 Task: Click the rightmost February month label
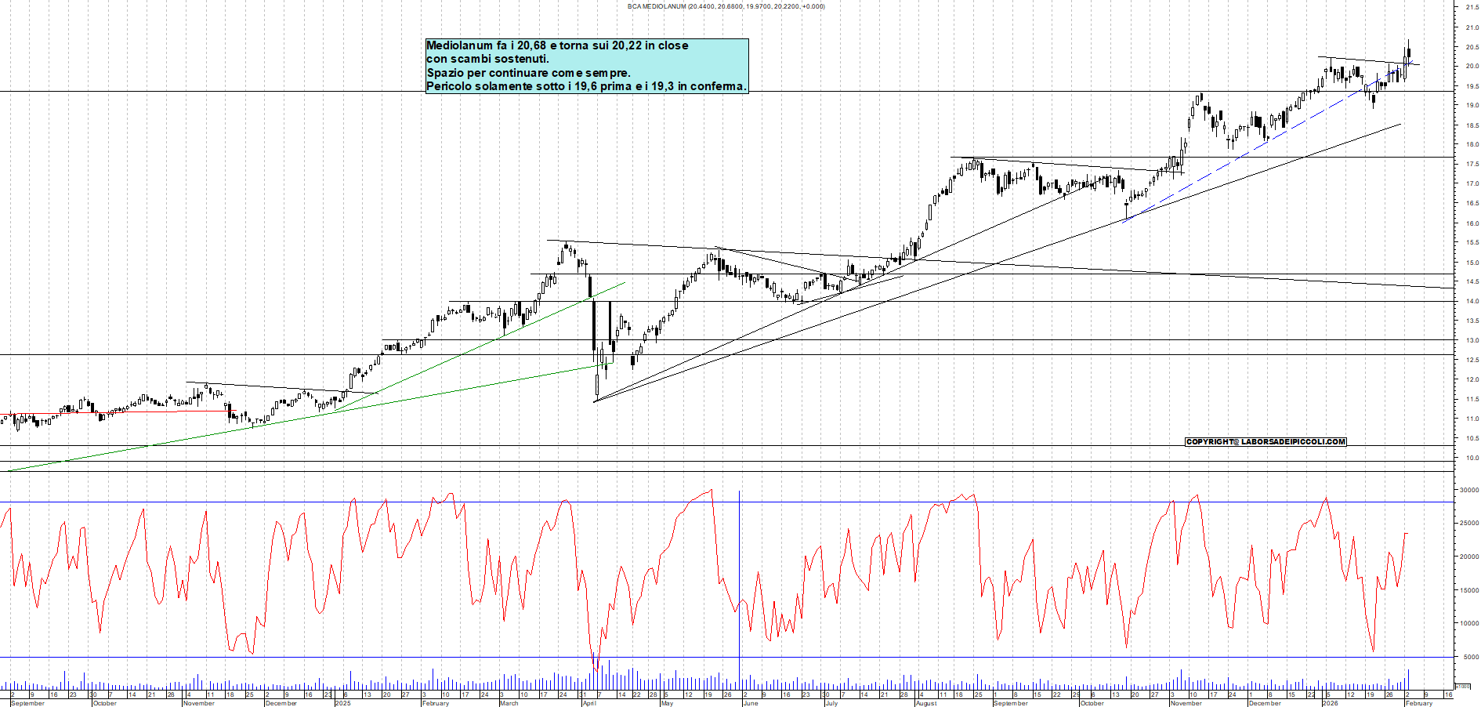pyautogui.click(x=1418, y=703)
